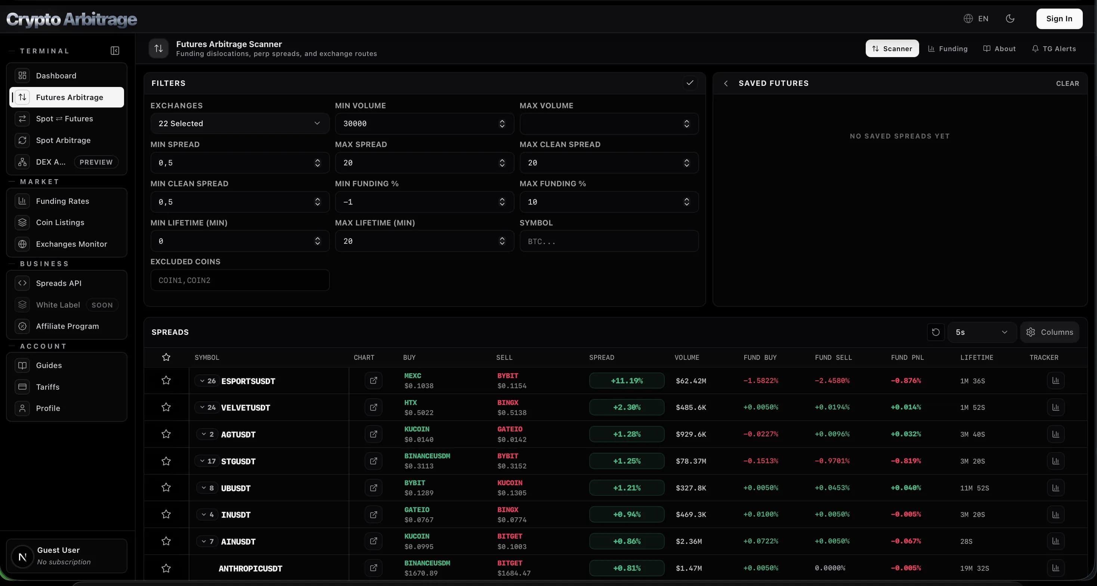
Task: Open the Columns settings button
Action: point(1049,332)
